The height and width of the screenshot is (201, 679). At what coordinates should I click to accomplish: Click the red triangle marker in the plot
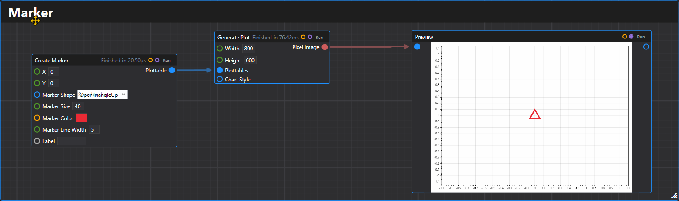(535, 114)
